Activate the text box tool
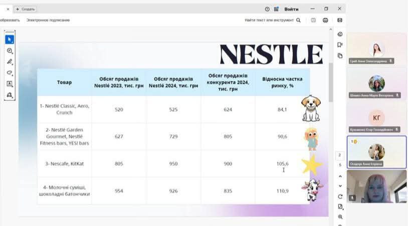This screenshot has width=408, height=226. coord(10,83)
